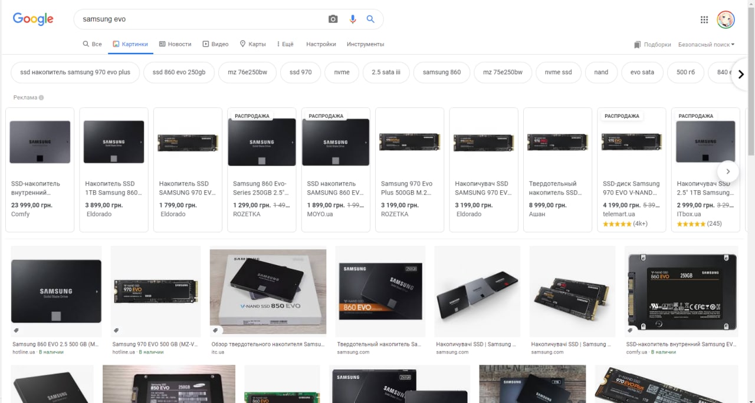Viewport: 755px width, 403px height.
Task: Select the 500 гб chip
Action: [685, 72]
